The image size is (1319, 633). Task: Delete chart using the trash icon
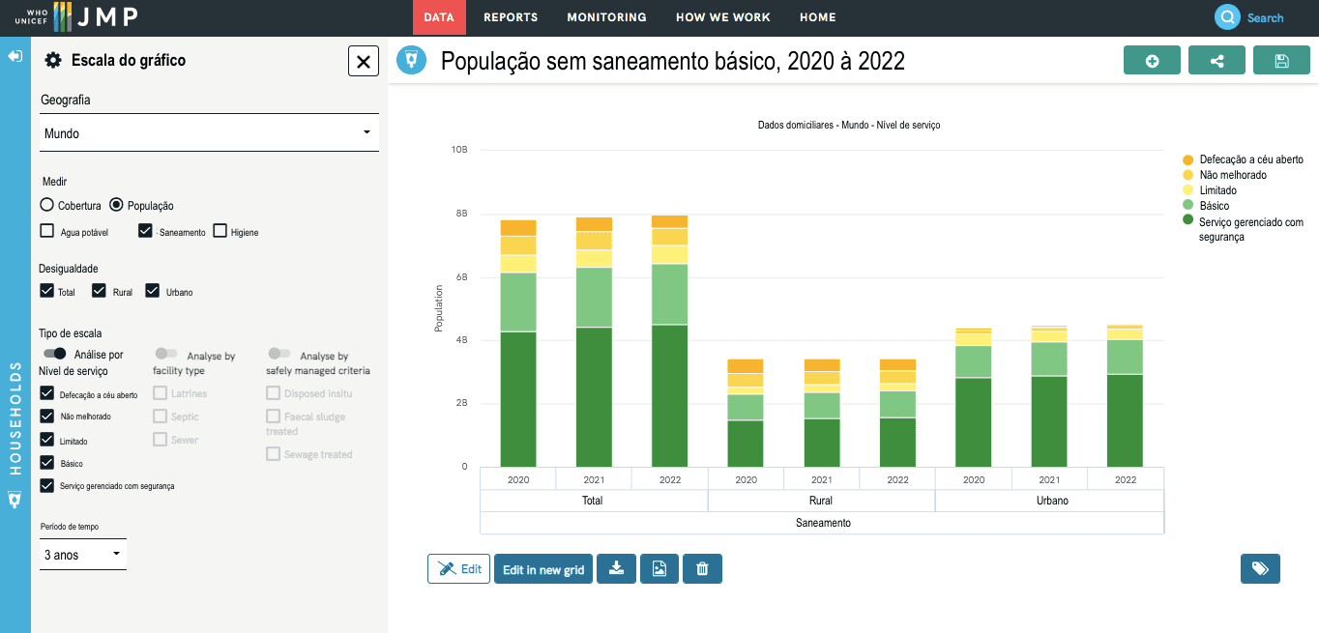pyautogui.click(x=702, y=569)
